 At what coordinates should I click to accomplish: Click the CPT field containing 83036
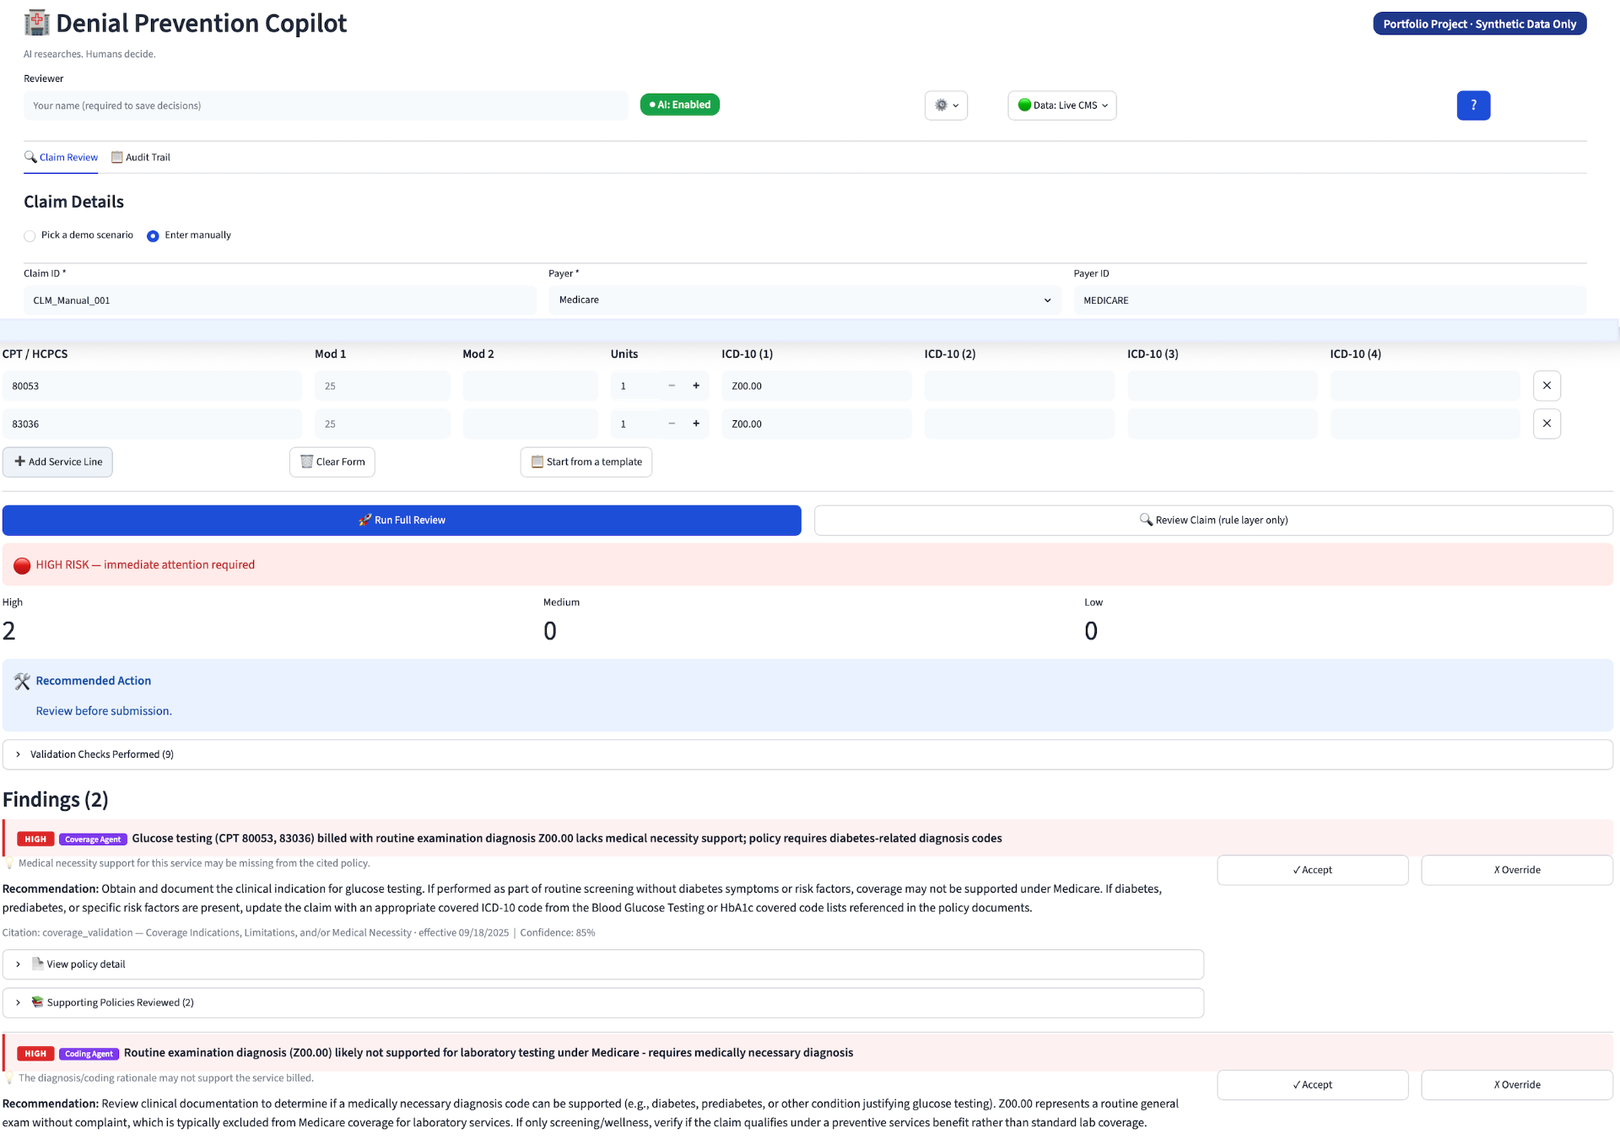pyautogui.click(x=153, y=424)
